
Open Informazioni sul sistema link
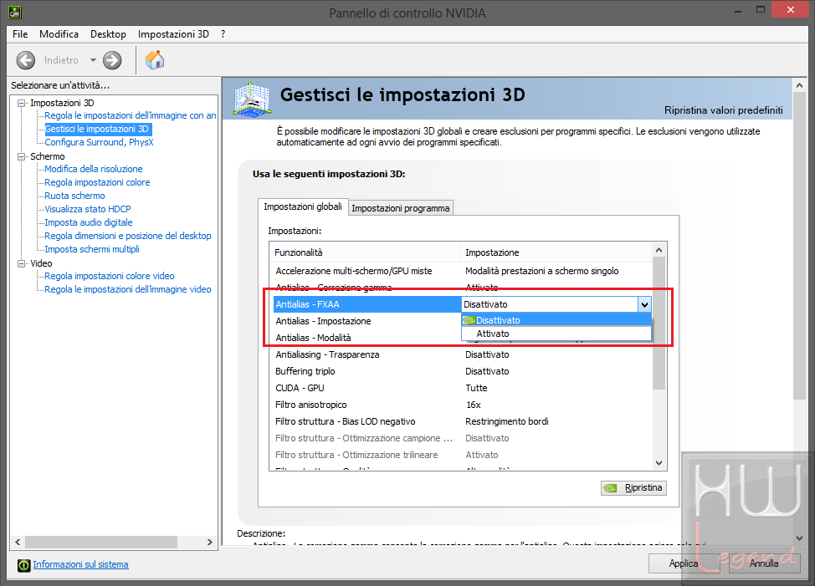pyautogui.click(x=80, y=565)
